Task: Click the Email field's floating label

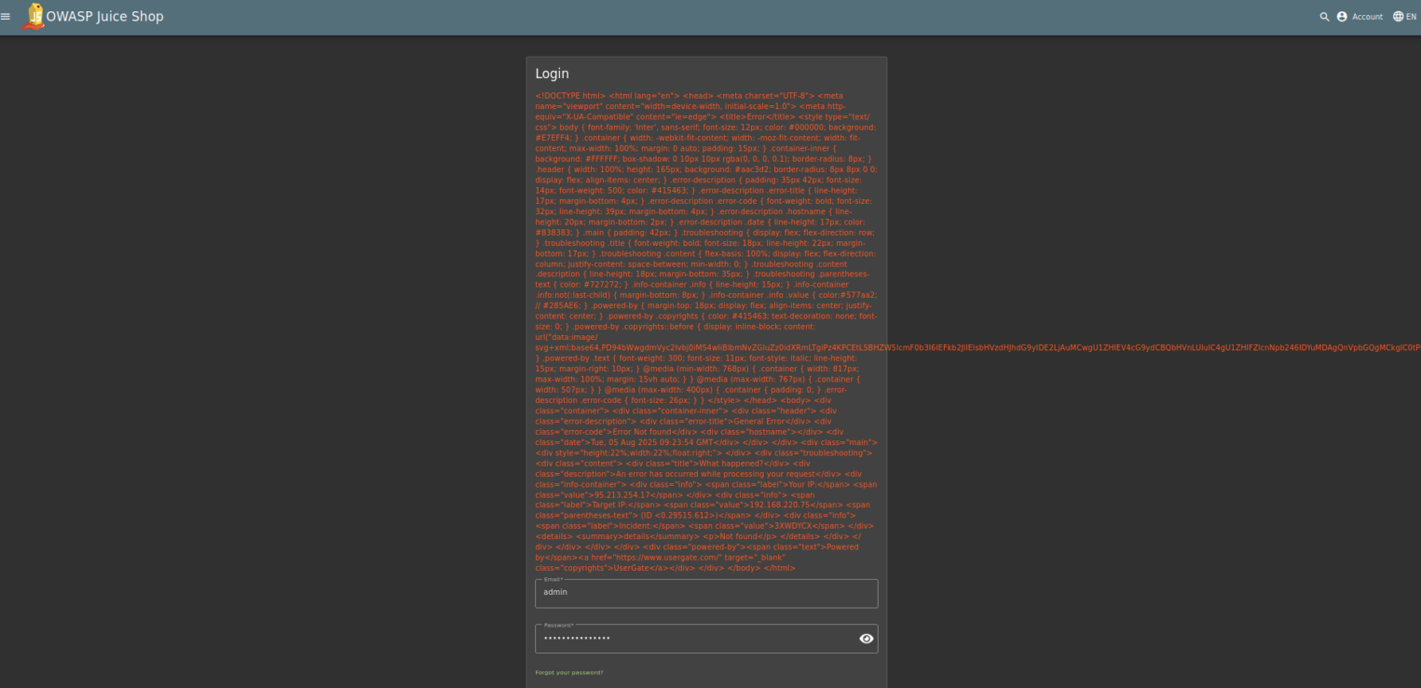Action: click(x=553, y=579)
